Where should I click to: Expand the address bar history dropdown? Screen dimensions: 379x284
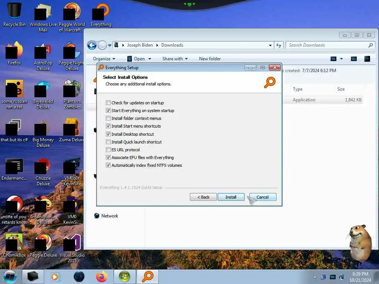coord(270,45)
